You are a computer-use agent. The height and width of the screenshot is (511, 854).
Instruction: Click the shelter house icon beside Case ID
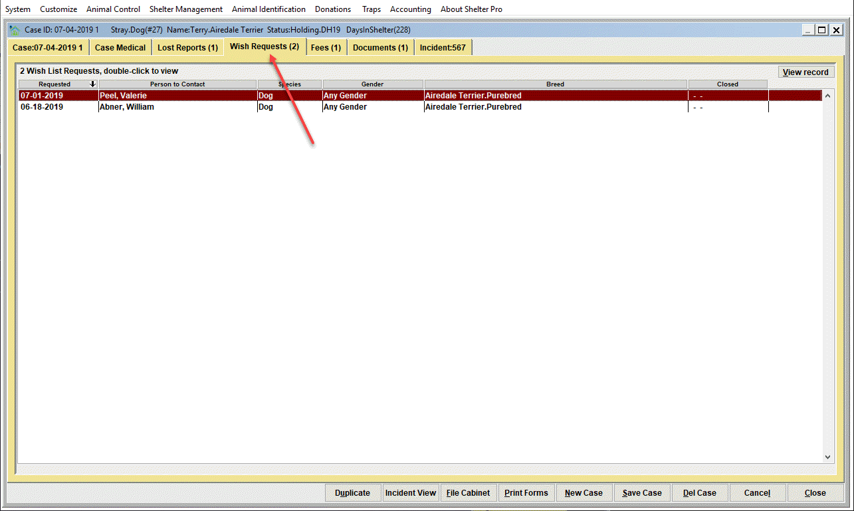(15, 30)
